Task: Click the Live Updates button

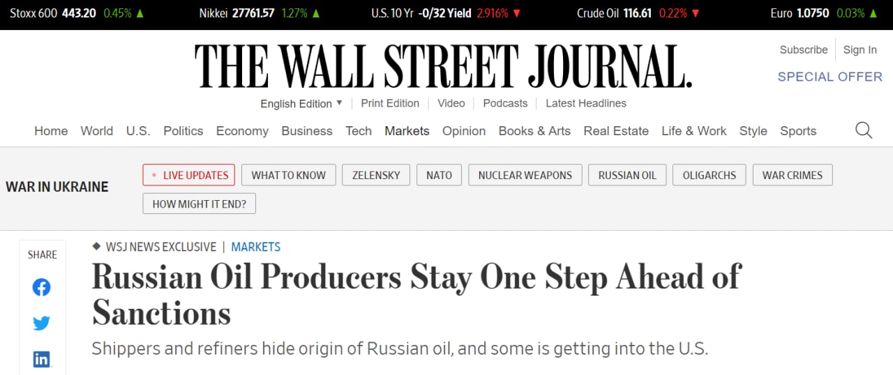Action: 189,175
